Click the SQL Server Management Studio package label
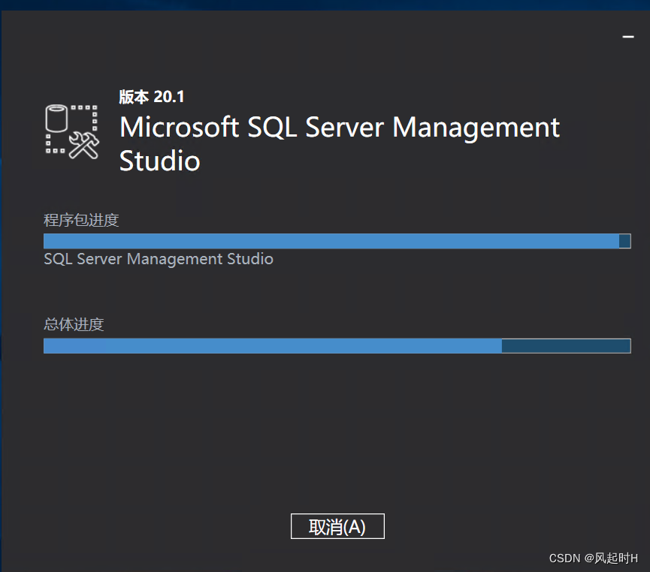The image size is (650, 572). tap(158, 259)
